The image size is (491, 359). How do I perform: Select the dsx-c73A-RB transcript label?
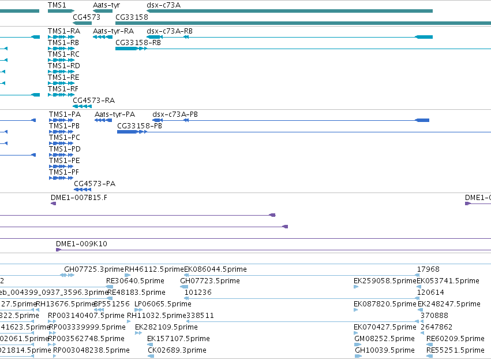(x=170, y=31)
